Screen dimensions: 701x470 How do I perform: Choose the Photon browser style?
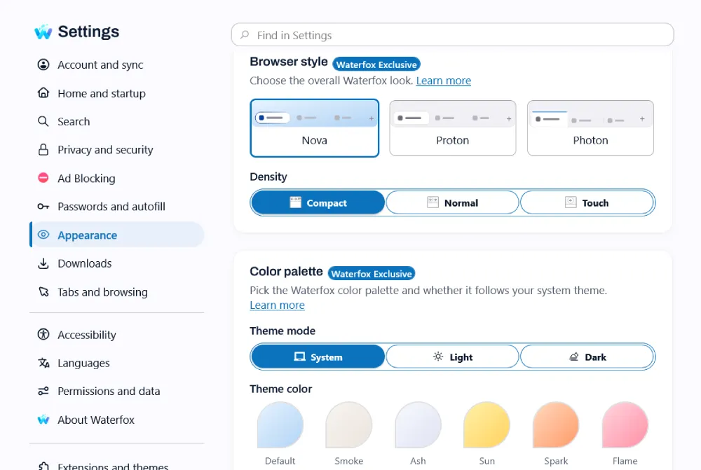590,127
